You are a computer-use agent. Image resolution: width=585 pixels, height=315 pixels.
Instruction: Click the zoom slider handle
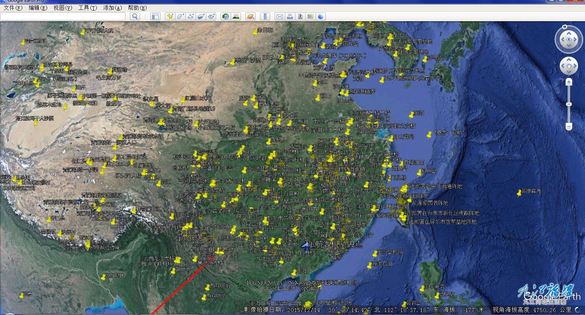tap(569, 105)
